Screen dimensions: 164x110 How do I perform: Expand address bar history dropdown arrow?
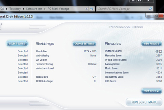click(87, 9)
